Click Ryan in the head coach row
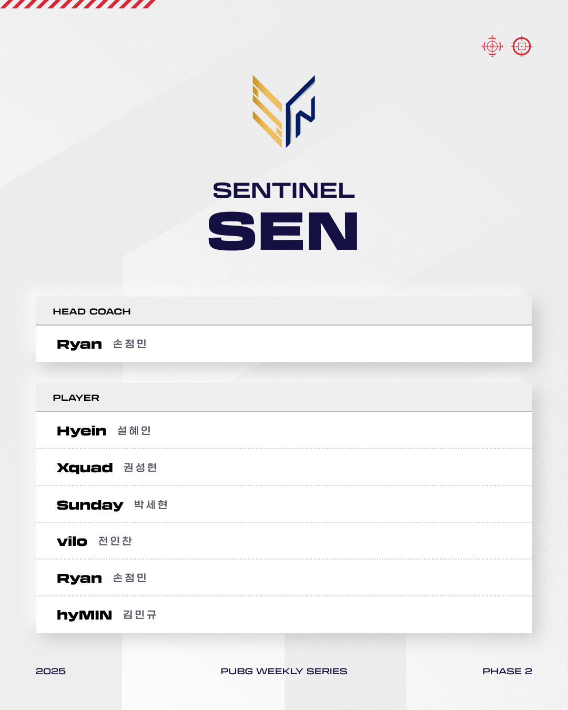Viewport: 568px width, 710px height. (79, 344)
